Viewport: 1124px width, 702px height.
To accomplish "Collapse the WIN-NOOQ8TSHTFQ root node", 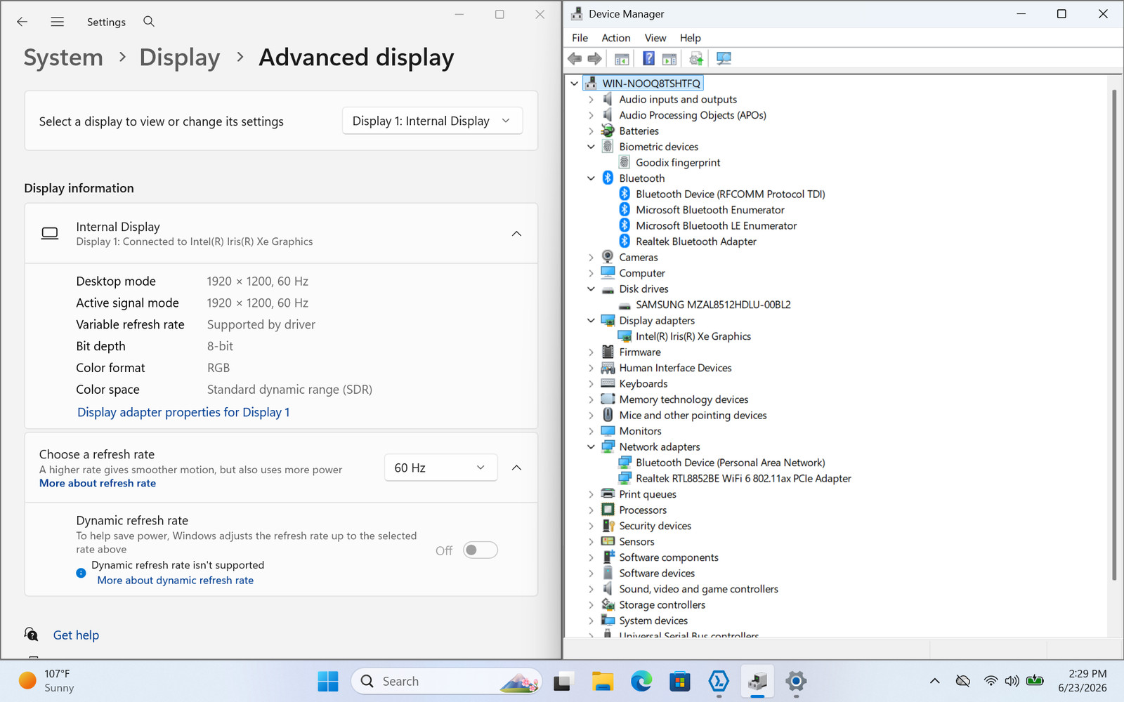I will pyautogui.click(x=574, y=84).
